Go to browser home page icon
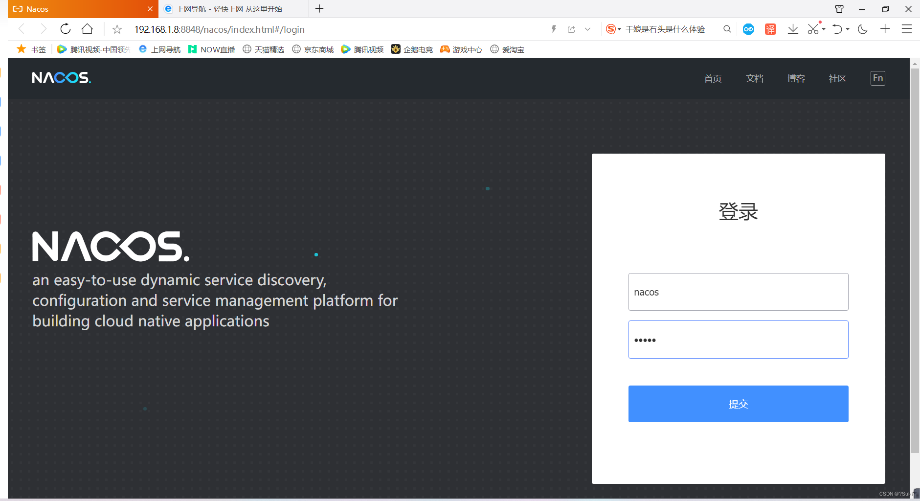The image size is (920, 501). tap(87, 29)
